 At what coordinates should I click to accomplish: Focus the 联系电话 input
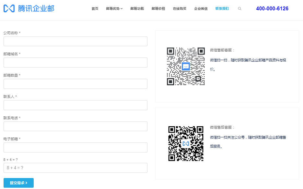coord(76,126)
